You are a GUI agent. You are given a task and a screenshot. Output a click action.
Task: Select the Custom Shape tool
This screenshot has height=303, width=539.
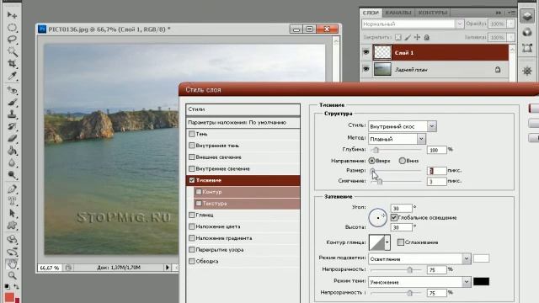pyautogui.click(x=12, y=226)
